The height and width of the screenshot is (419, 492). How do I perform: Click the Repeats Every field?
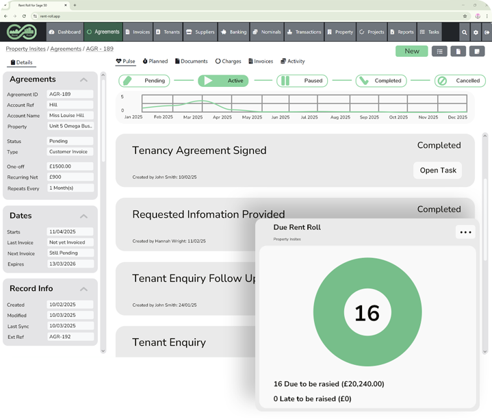tap(70, 188)
